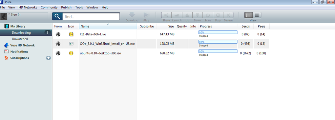
Task: Click the globe From icon for OOo_3.0.1 row
Action: coord(58,44)
